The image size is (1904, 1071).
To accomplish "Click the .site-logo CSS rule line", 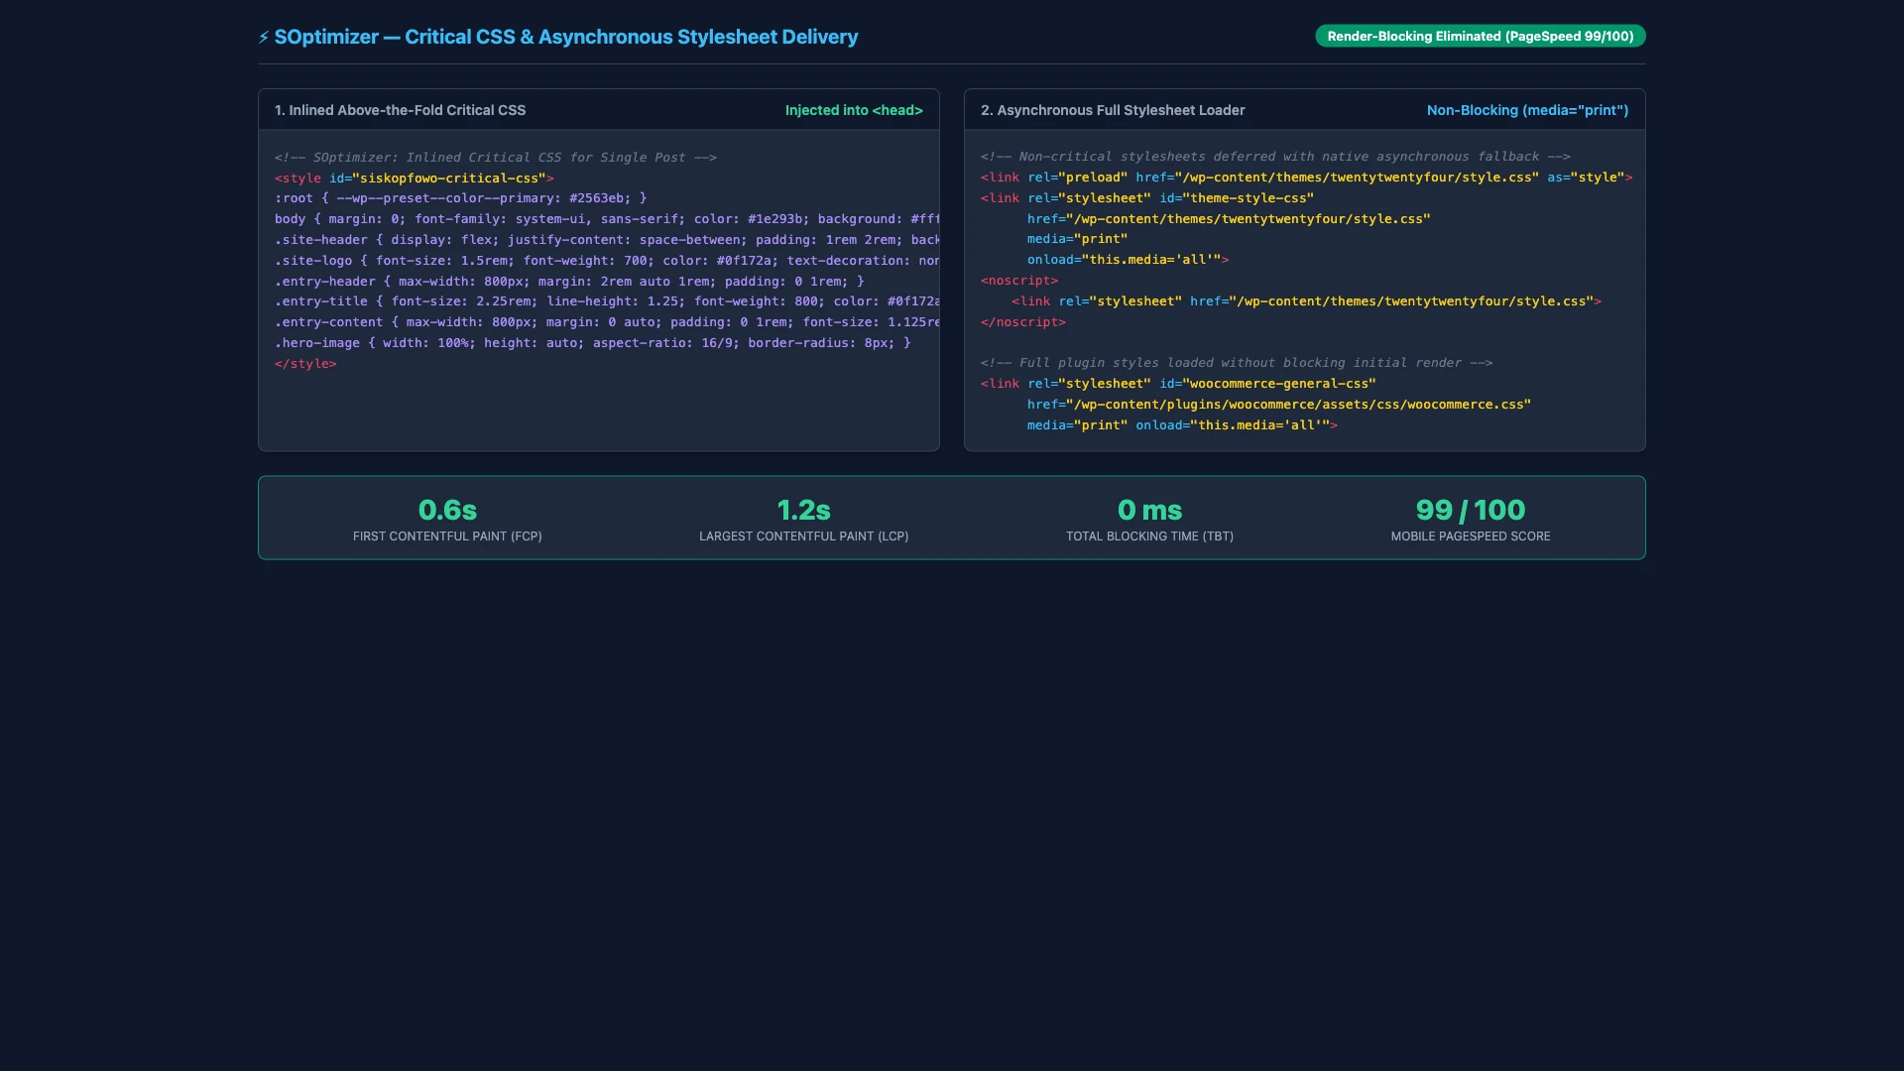I will [x=607, y=261].
